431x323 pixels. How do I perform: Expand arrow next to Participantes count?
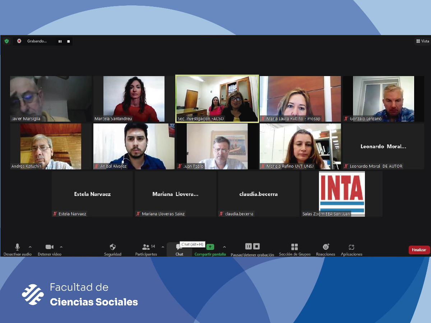point(163,247)
